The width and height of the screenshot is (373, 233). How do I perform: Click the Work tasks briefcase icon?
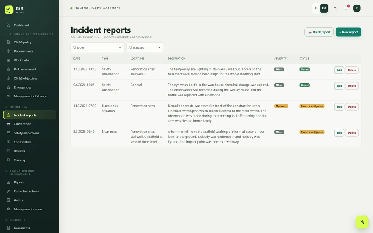click(9, 60)
